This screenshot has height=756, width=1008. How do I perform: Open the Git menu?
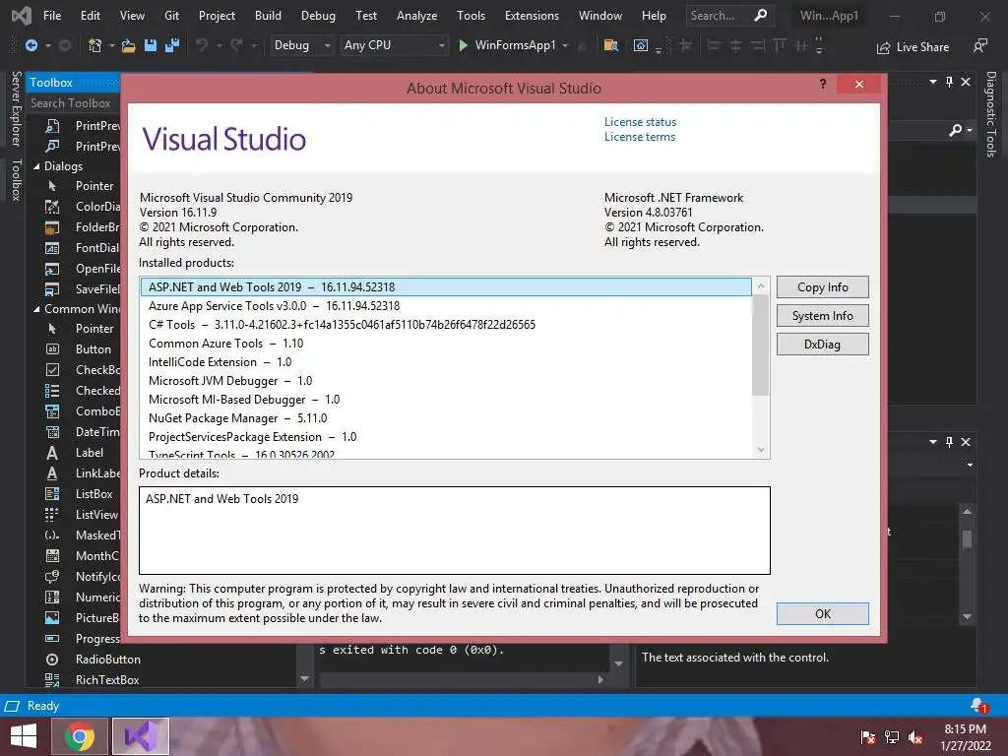point(171,16)
